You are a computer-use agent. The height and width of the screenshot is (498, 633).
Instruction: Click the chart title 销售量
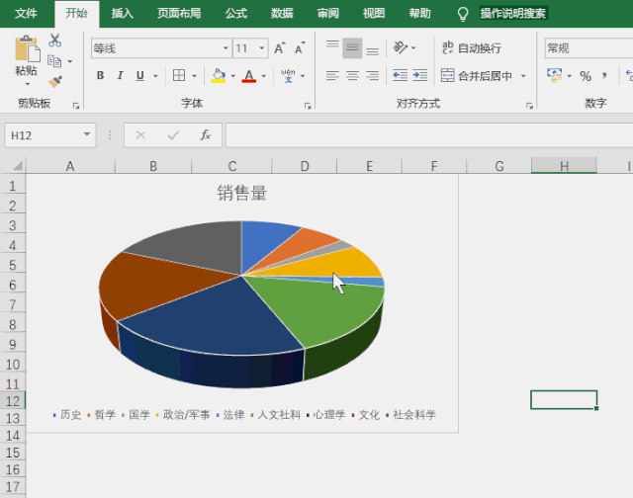coord(241,193)
